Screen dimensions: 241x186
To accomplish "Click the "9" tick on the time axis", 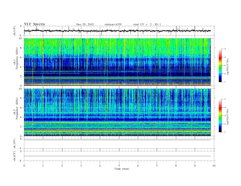I will (x=195, y=166).
